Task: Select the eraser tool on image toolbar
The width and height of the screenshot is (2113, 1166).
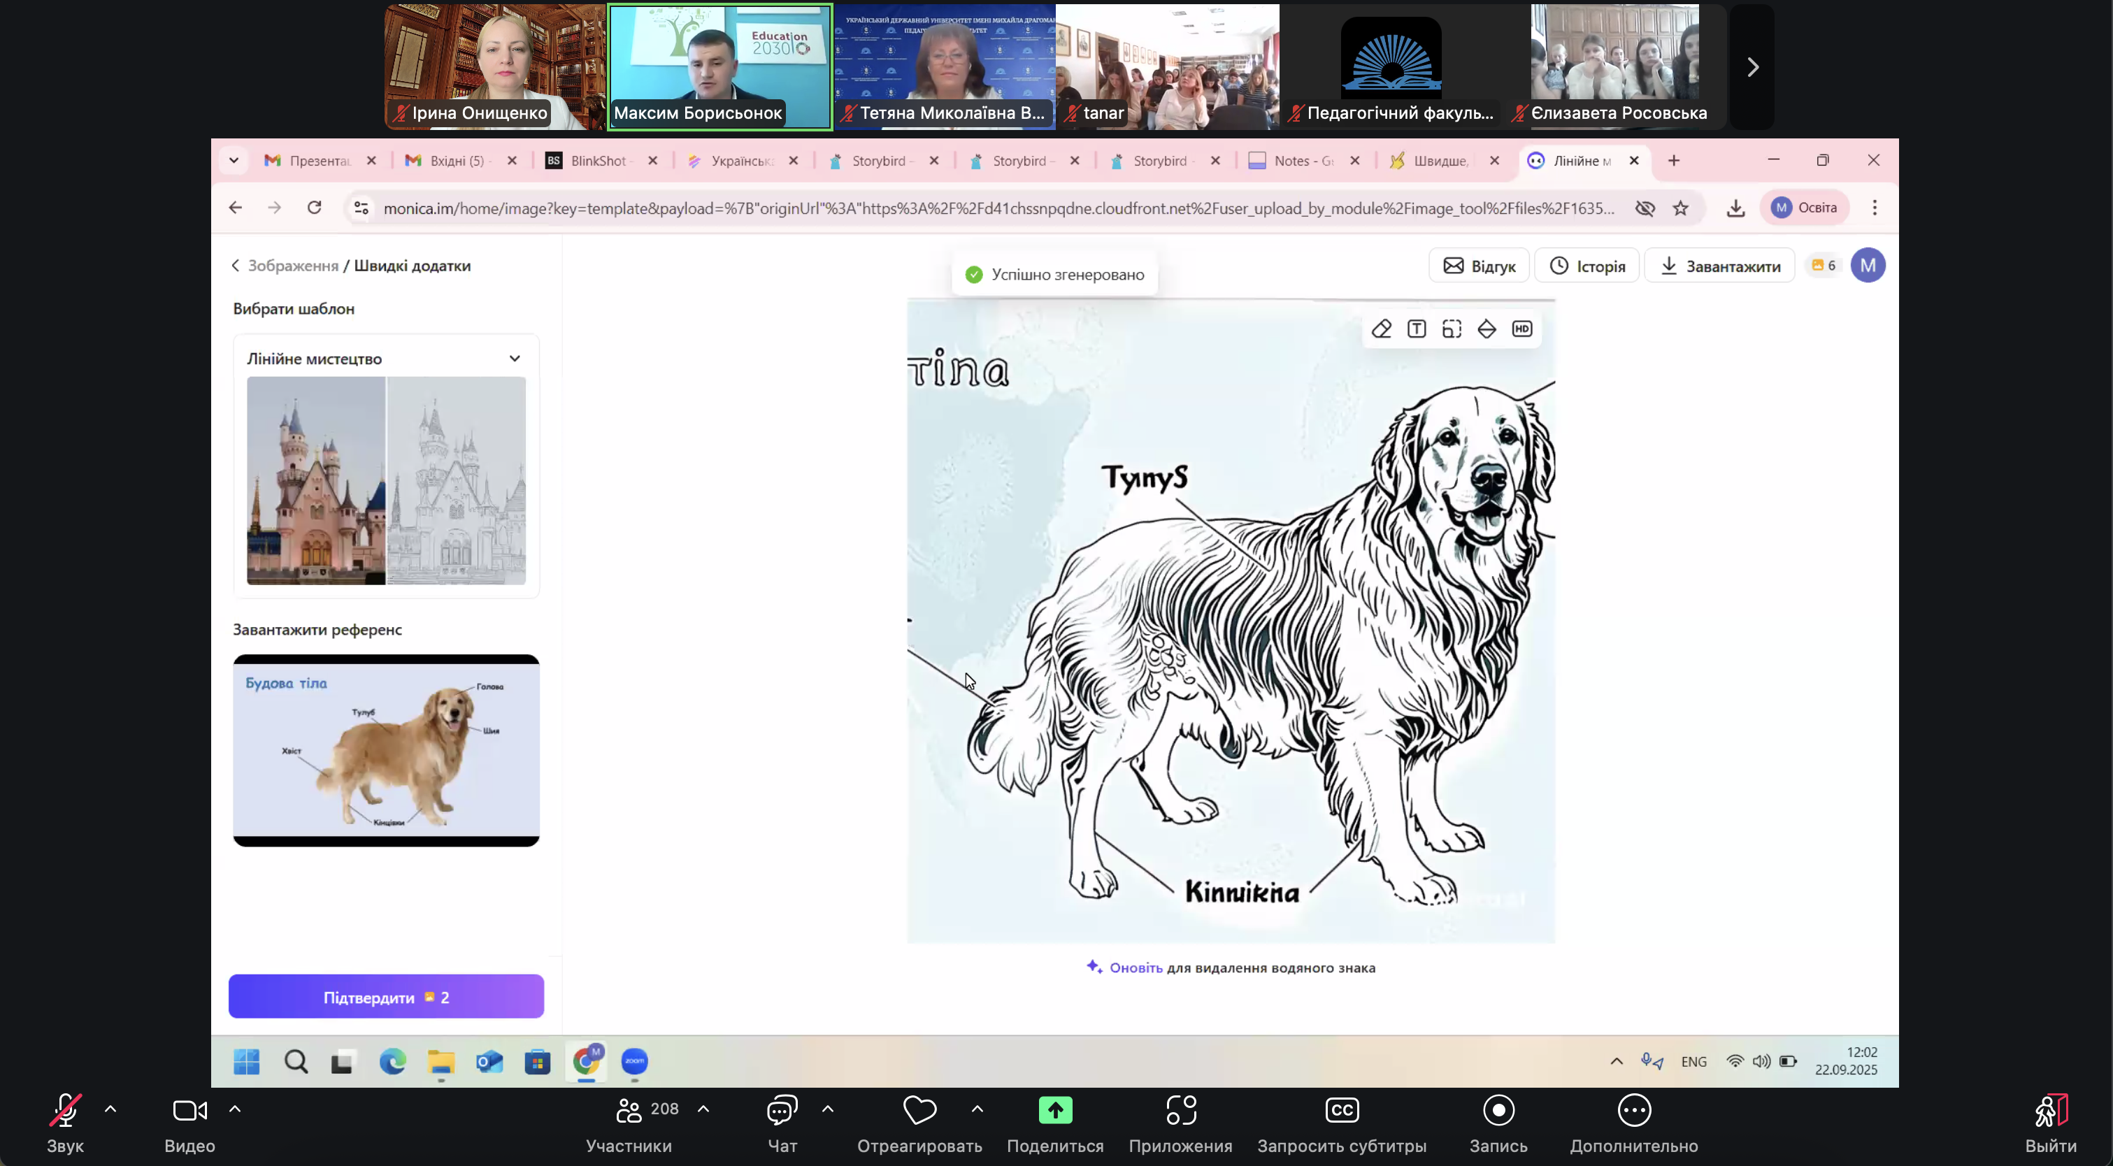Action: pos(1382,329)
